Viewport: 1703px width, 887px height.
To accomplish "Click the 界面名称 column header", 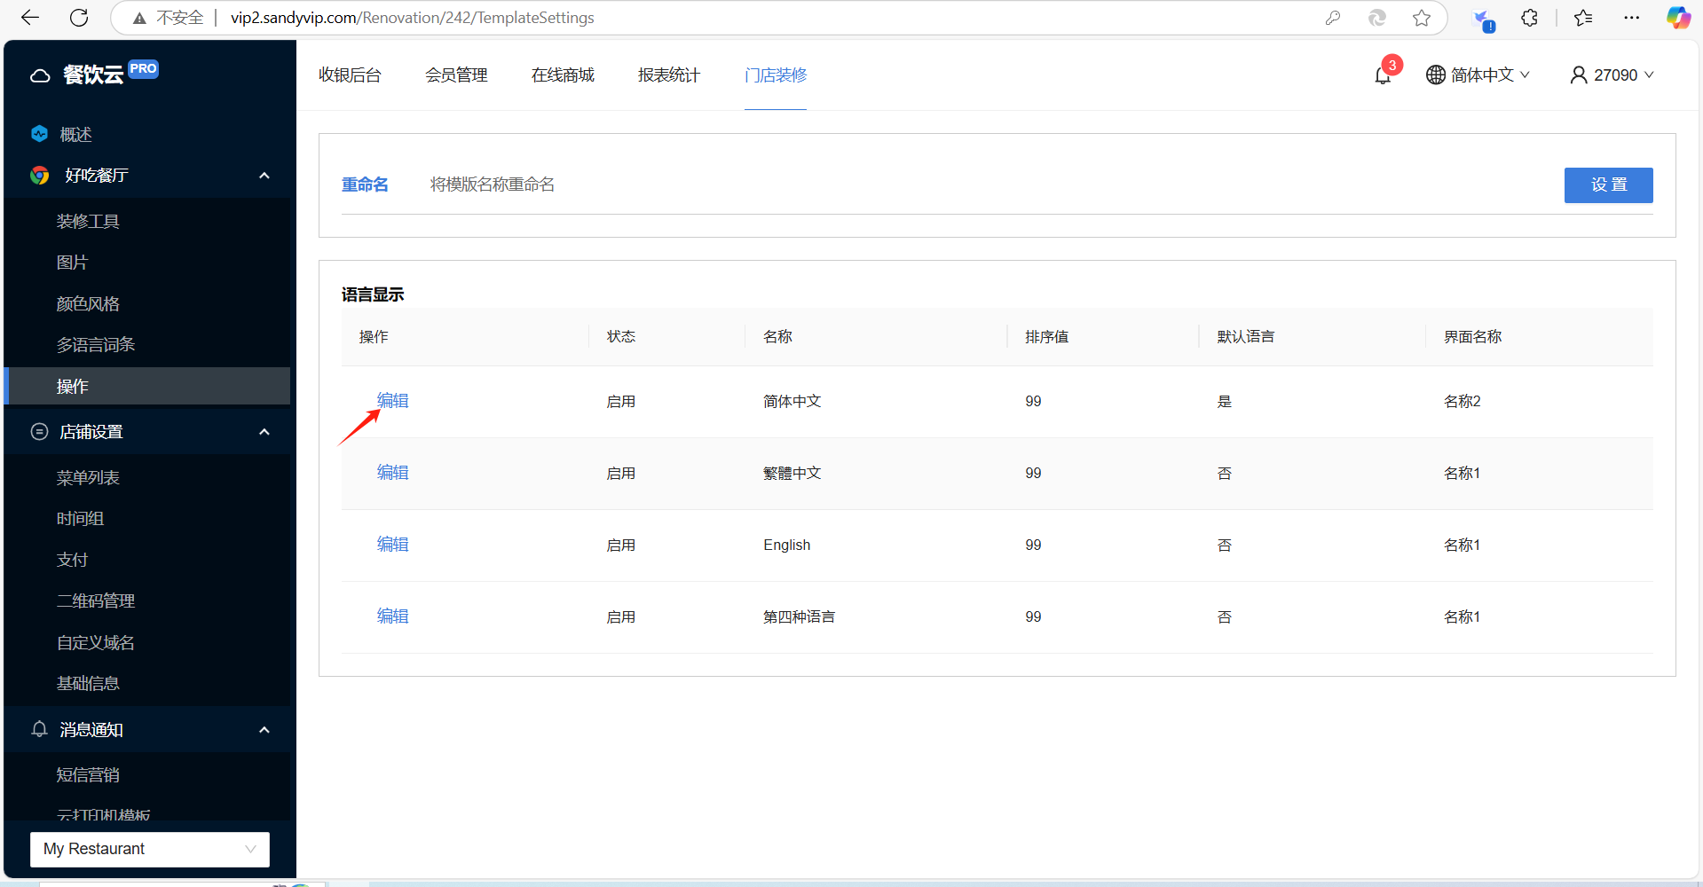I will [1472, 337].
